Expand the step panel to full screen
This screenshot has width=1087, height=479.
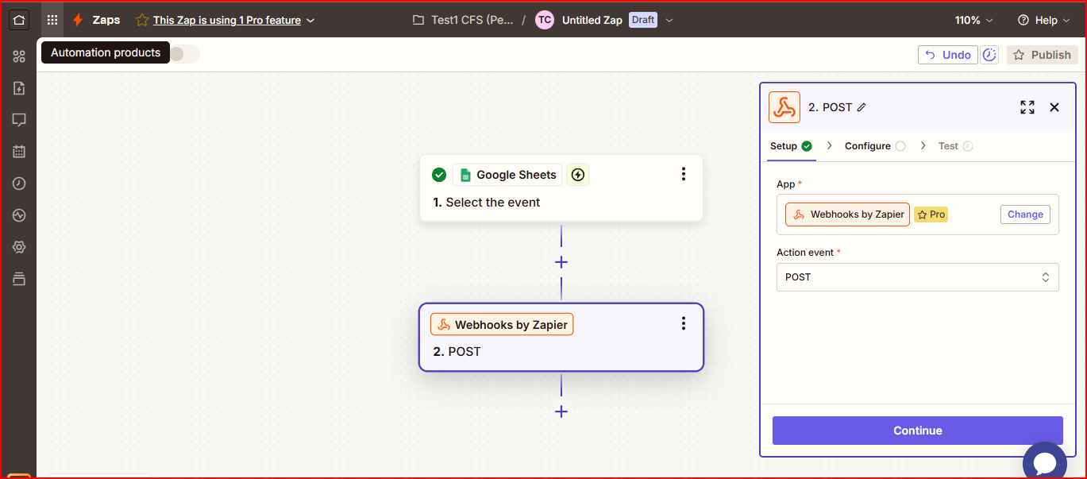click(x=1027, y=107)
